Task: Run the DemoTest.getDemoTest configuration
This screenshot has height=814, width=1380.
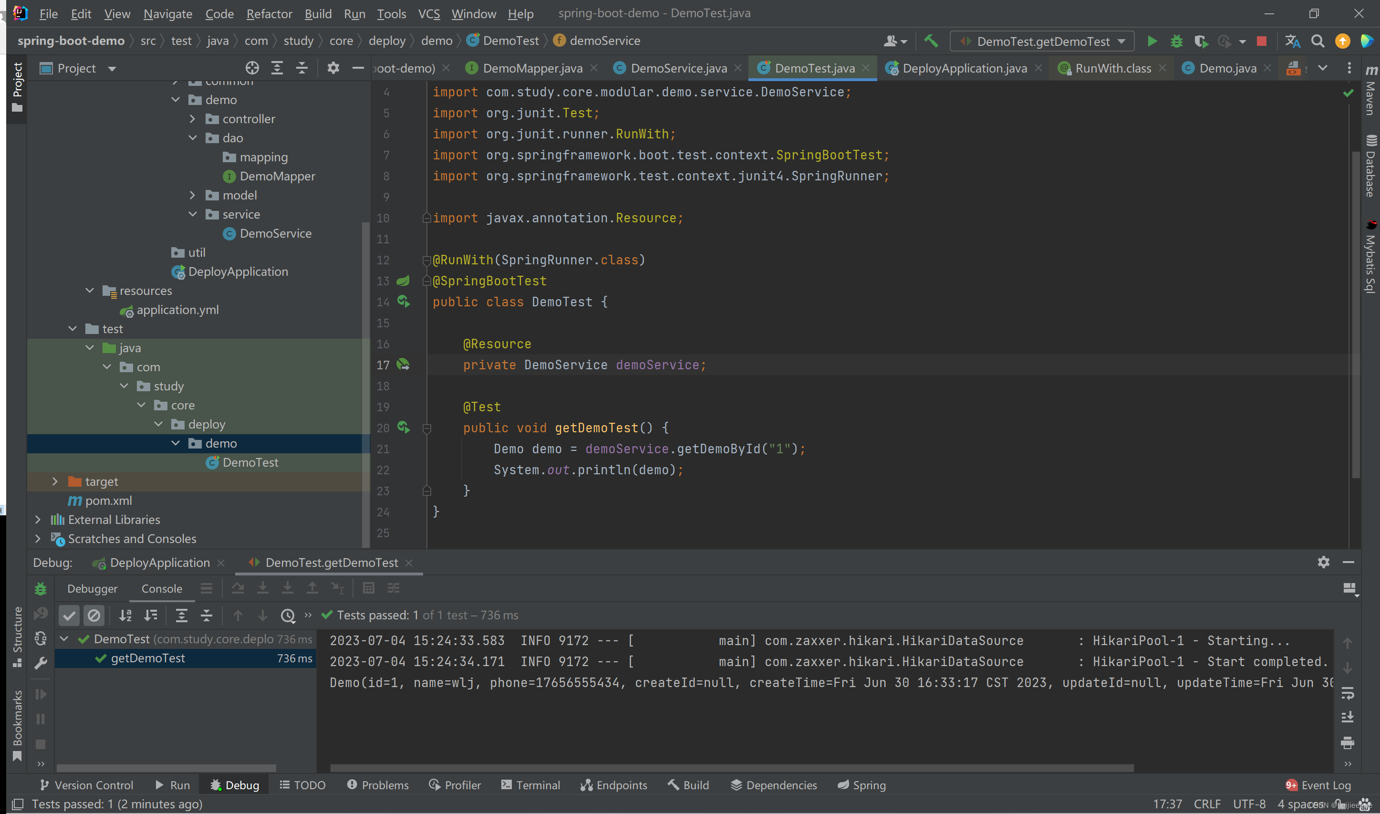Action: 1152,41
